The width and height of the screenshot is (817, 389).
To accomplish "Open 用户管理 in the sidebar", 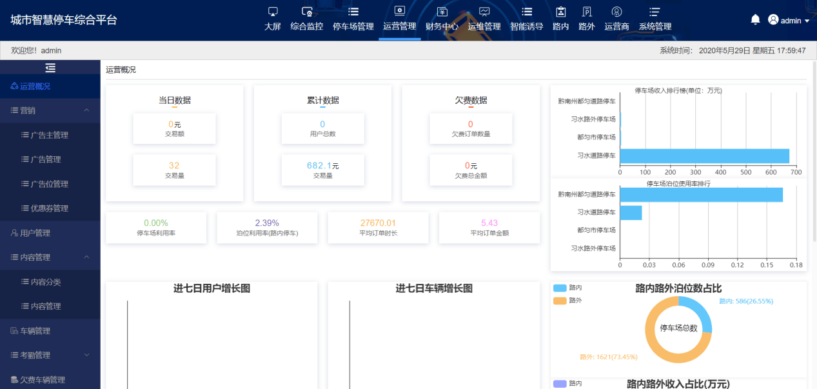I will (x=50, y=233).
